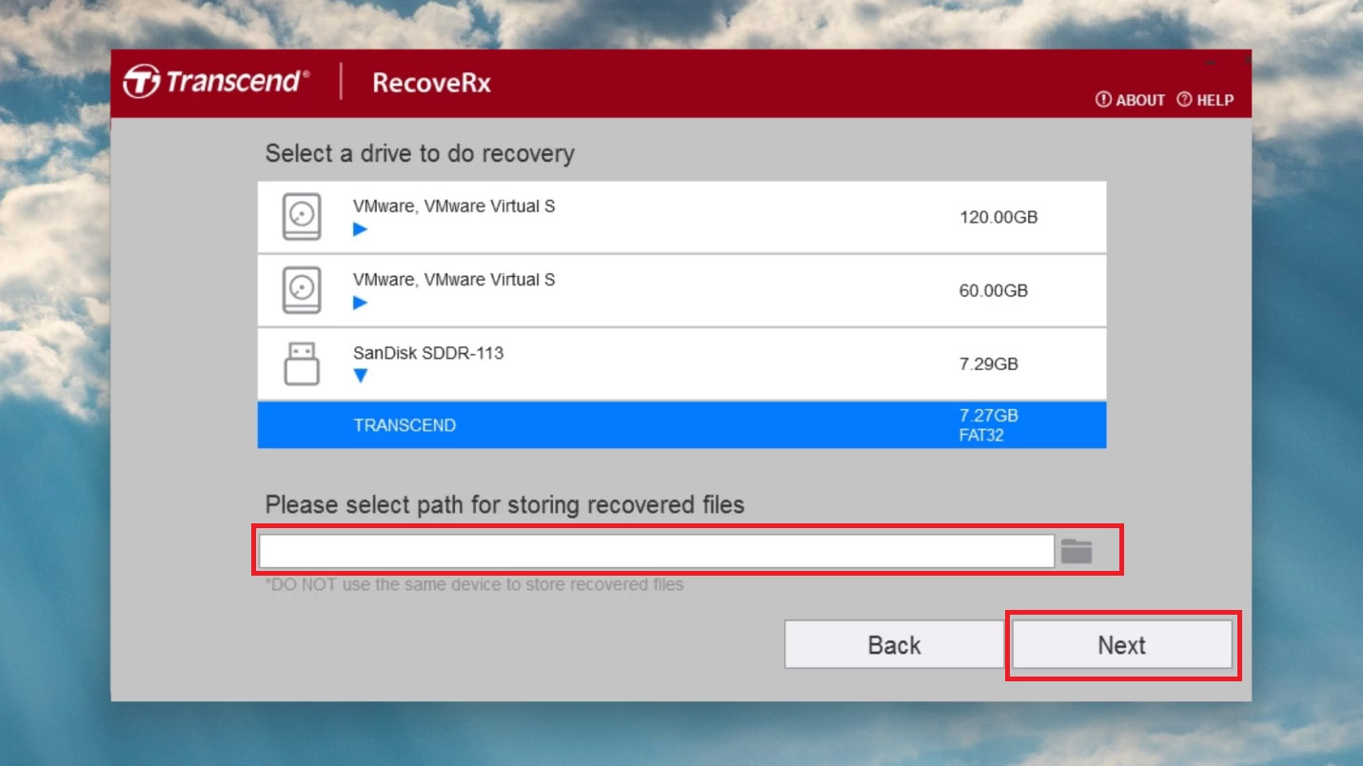Image resolution: width=1363 pixels, height=766 pixels.
Task: Click the 7.27GB FAT32 partition details
Action: click(x=988, y=425)
